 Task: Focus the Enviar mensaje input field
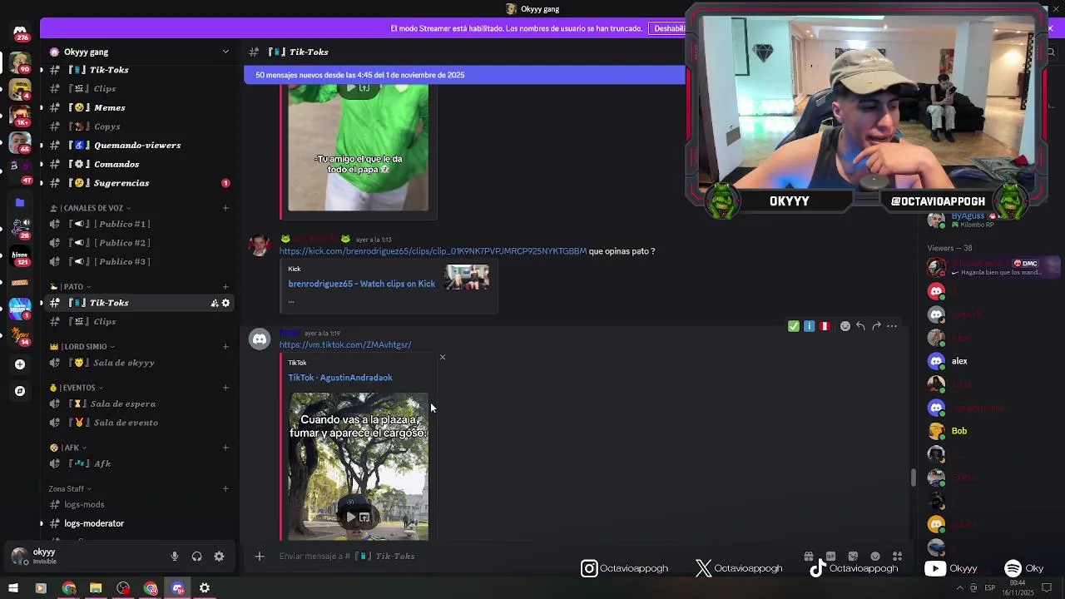pyautogui.click(x=532, y=556)
